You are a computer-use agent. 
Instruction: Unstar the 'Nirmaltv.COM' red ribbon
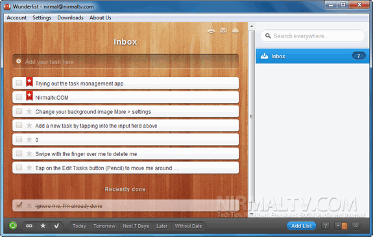coord(29,96)
